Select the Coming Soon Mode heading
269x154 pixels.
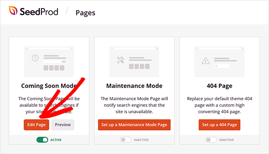tap(49, 86)
